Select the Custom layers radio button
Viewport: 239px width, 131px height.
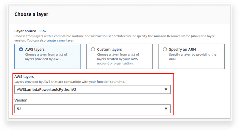(x=93, y=49)
